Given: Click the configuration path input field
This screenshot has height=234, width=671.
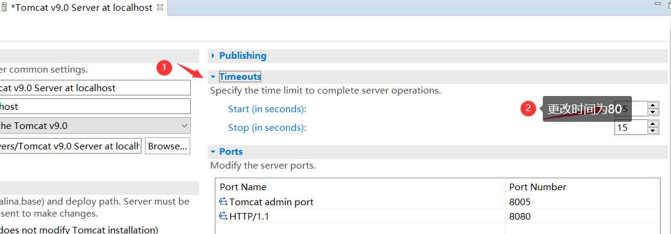Looking at the screenshot, I should tap(70, 146).
